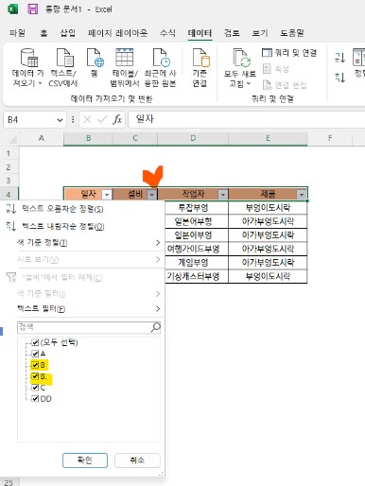Screen dimensions: 365x486
Task: Click 쿼리 및 연결 button in ribbon
Action: point(288,53)
